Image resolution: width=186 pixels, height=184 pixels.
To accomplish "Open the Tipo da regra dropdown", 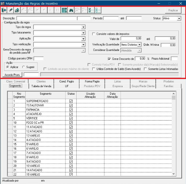I will (x=83, y=27).
